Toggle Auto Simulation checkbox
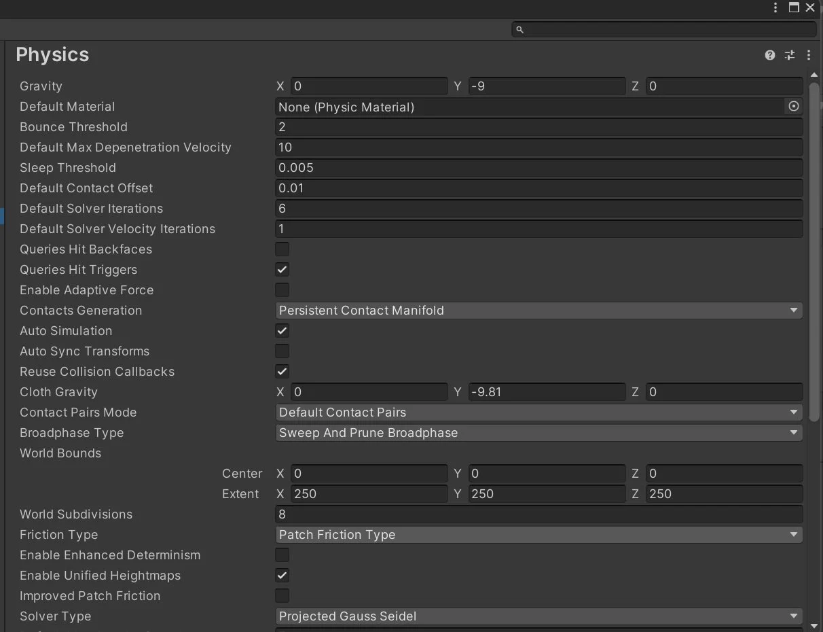Viewport: 823px width, 632px height. click(x=282, y=330)
